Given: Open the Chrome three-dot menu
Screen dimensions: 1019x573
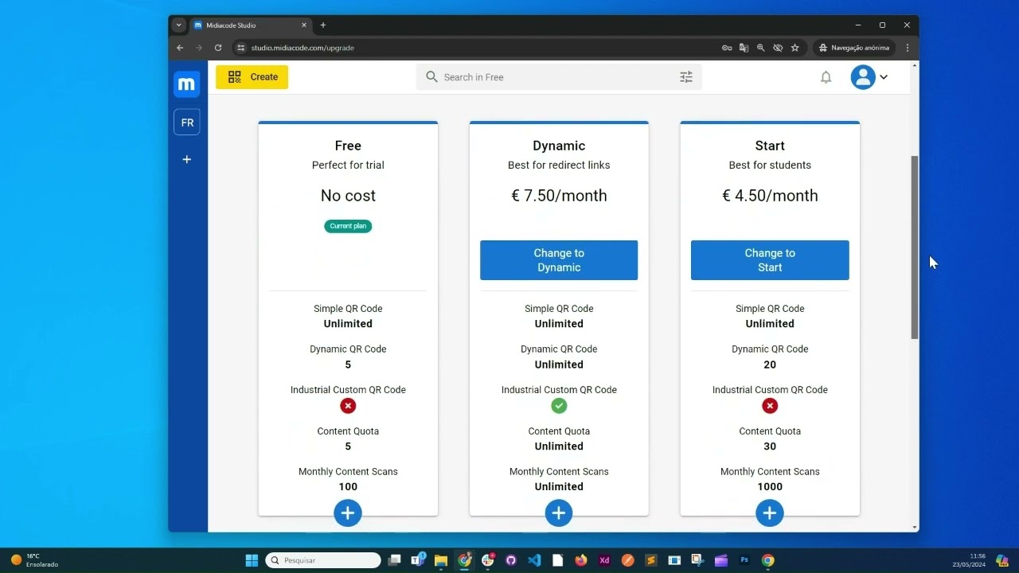Looking at the screenshot, I should pos(908,48).
